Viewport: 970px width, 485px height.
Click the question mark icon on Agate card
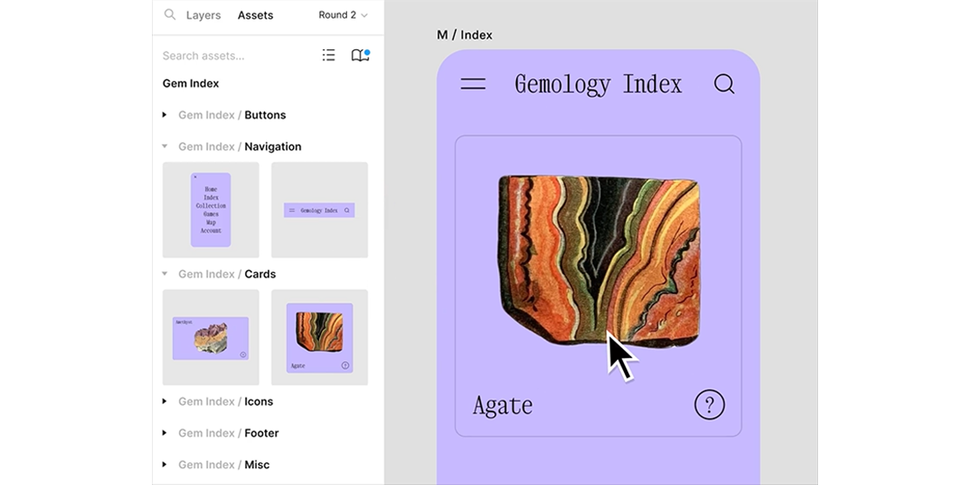(710, 404)
